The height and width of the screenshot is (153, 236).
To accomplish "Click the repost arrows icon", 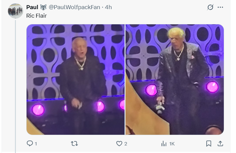I will 74,144.
